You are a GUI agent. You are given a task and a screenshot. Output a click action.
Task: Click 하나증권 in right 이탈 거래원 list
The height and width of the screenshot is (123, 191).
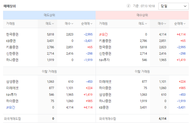(105, 101)
